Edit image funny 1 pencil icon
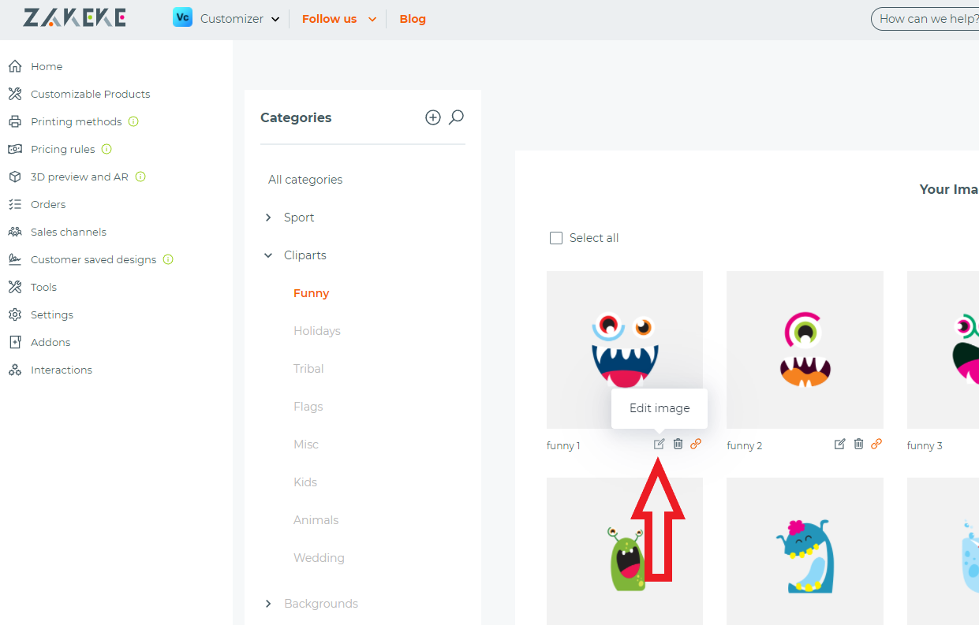This screenshot has height=625, width=979. 660,445
